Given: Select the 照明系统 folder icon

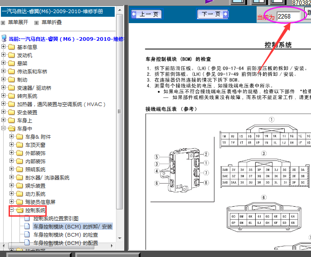Looking at the screenshot, I should tap(19, 170).
